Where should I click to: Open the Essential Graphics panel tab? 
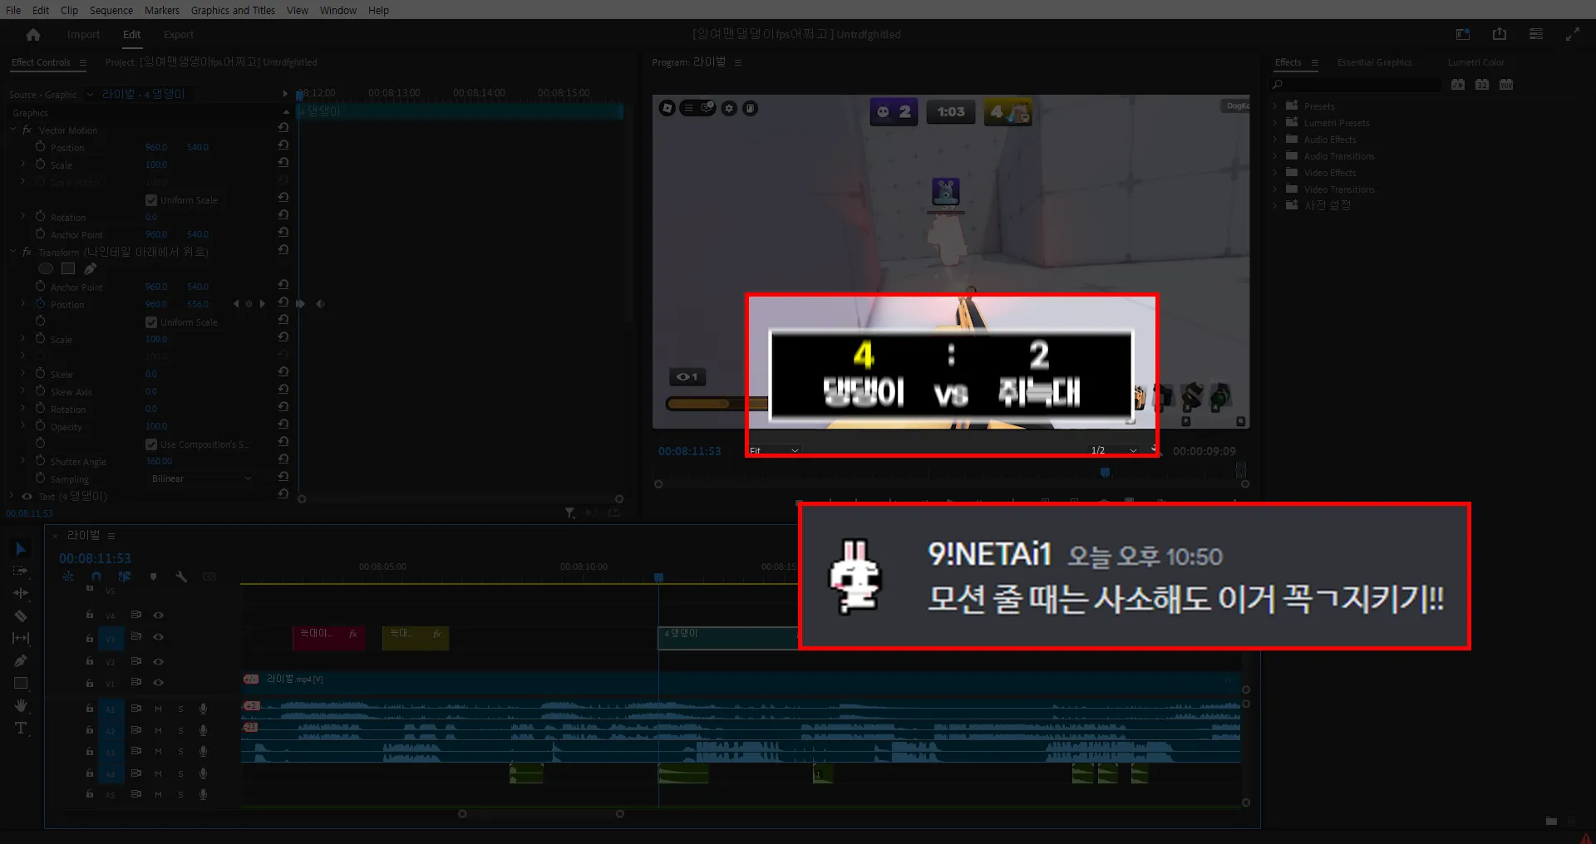coord(1374,62)
